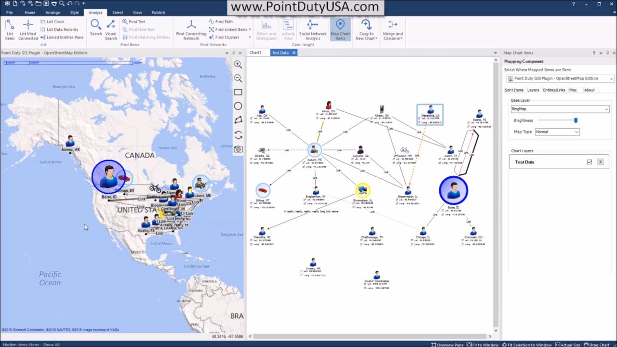Click the List Items ribbon button
This screenshot has height=347, width=617.
10,30
